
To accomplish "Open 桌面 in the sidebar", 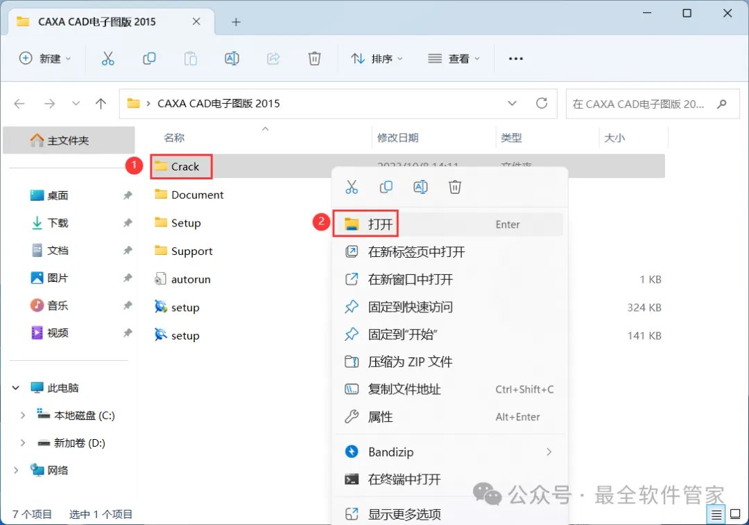I will 58,195.
